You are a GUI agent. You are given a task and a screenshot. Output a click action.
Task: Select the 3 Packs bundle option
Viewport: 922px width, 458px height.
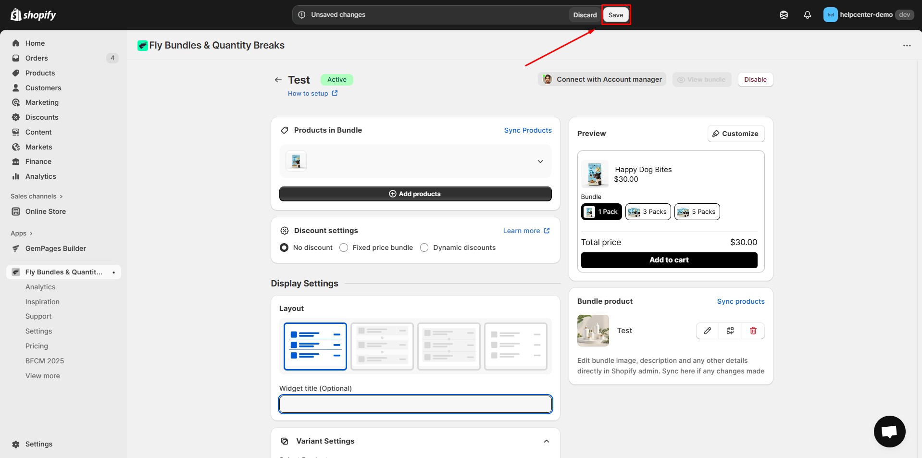[x=648, y=212]
